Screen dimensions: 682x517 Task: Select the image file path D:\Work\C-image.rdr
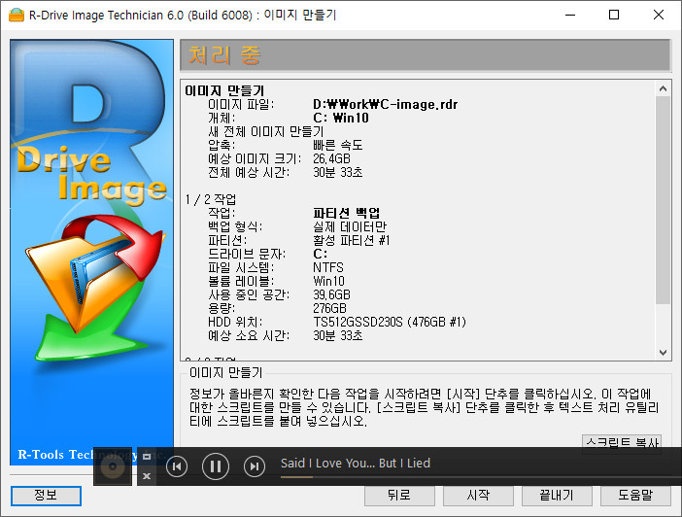[x=385, y=104]
